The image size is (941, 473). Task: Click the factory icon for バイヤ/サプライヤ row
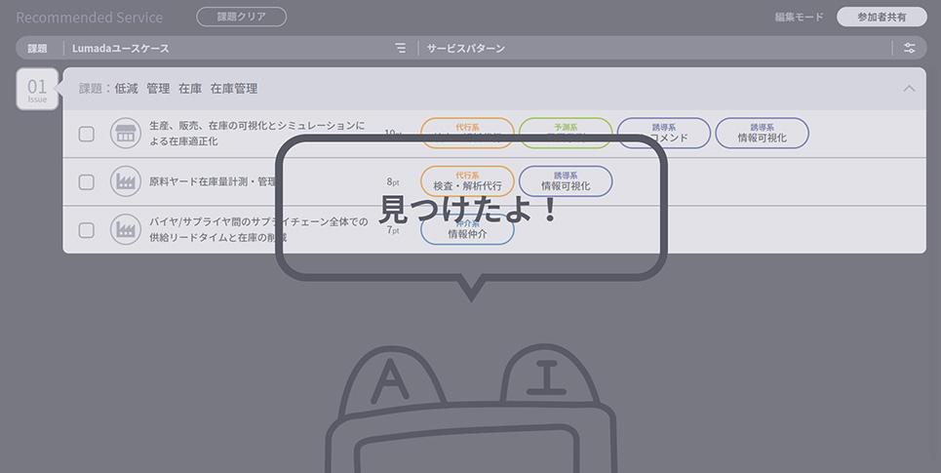click(x=125, y=230)
